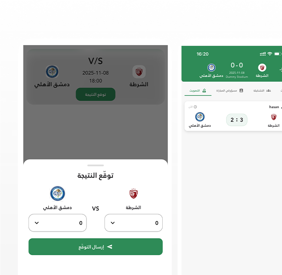The image size is (282, 275).
Task: Click Damascus Al-Ahli logo in green header
Action: (x=211, y=68)
